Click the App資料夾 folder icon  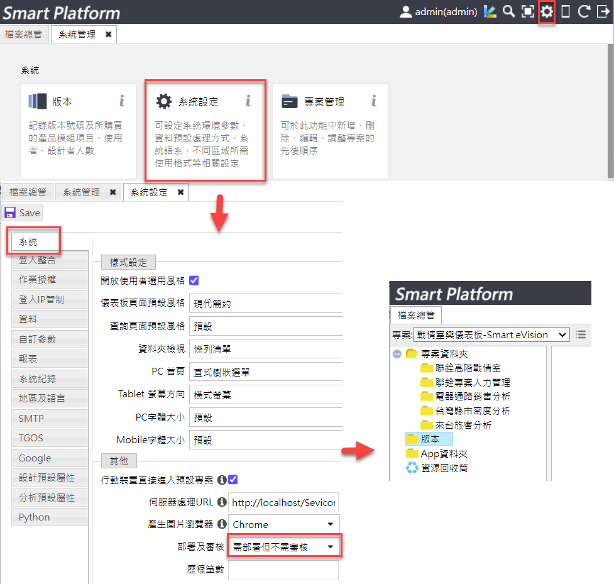412,454
